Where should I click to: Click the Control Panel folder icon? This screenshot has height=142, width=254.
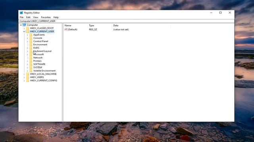[x=31, y=41]
